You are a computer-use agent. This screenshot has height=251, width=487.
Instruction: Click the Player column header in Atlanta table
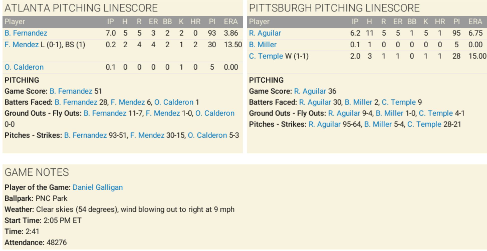(15, 22)
